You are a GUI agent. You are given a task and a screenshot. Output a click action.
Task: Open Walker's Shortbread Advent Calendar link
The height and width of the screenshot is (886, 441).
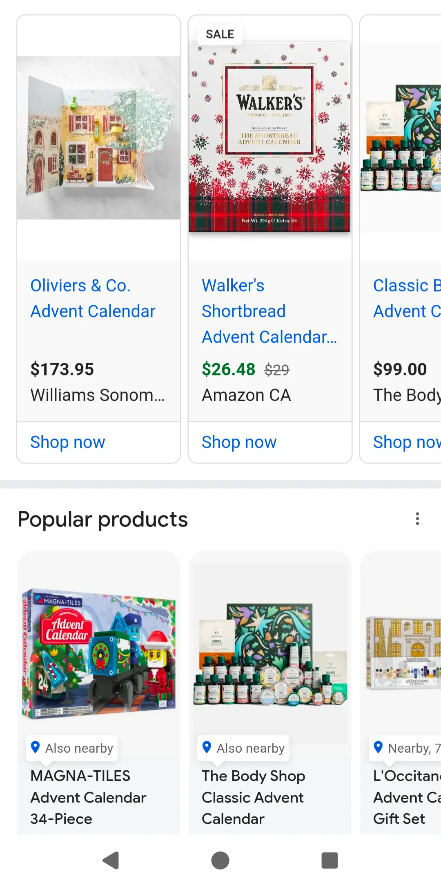point(269,311)
